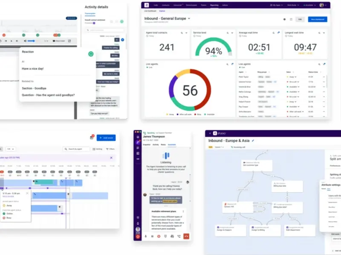Put the call on hold
Viewport: 341px width, 255px height.
[x=152, y=236]
